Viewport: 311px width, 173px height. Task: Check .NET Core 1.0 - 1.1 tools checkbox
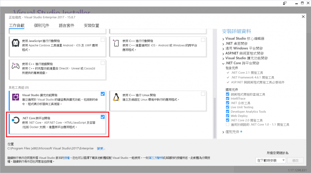227,125
